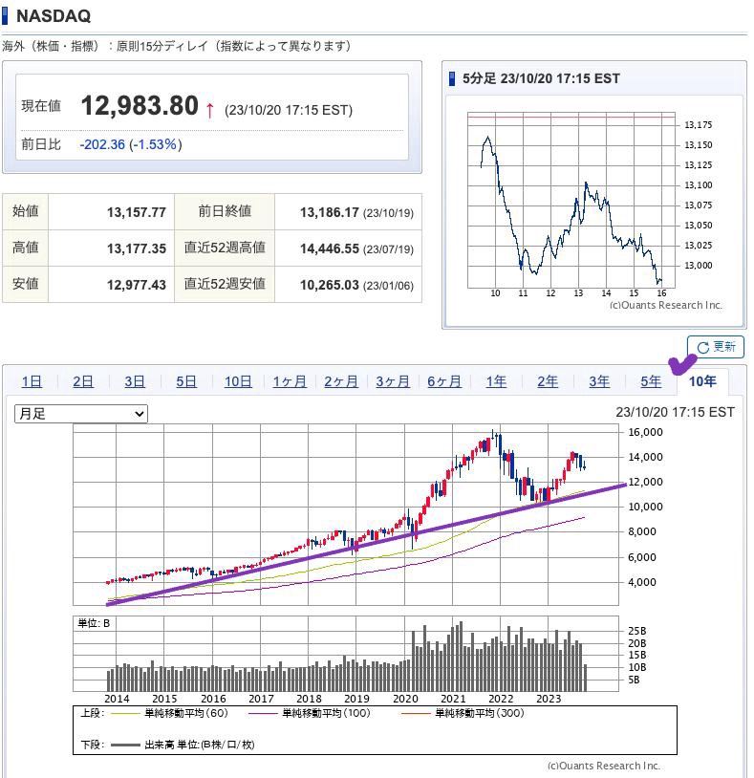Switch chart range to 1日
The height and width of the screenshot is (778, 754).
[x=32, y=381]
